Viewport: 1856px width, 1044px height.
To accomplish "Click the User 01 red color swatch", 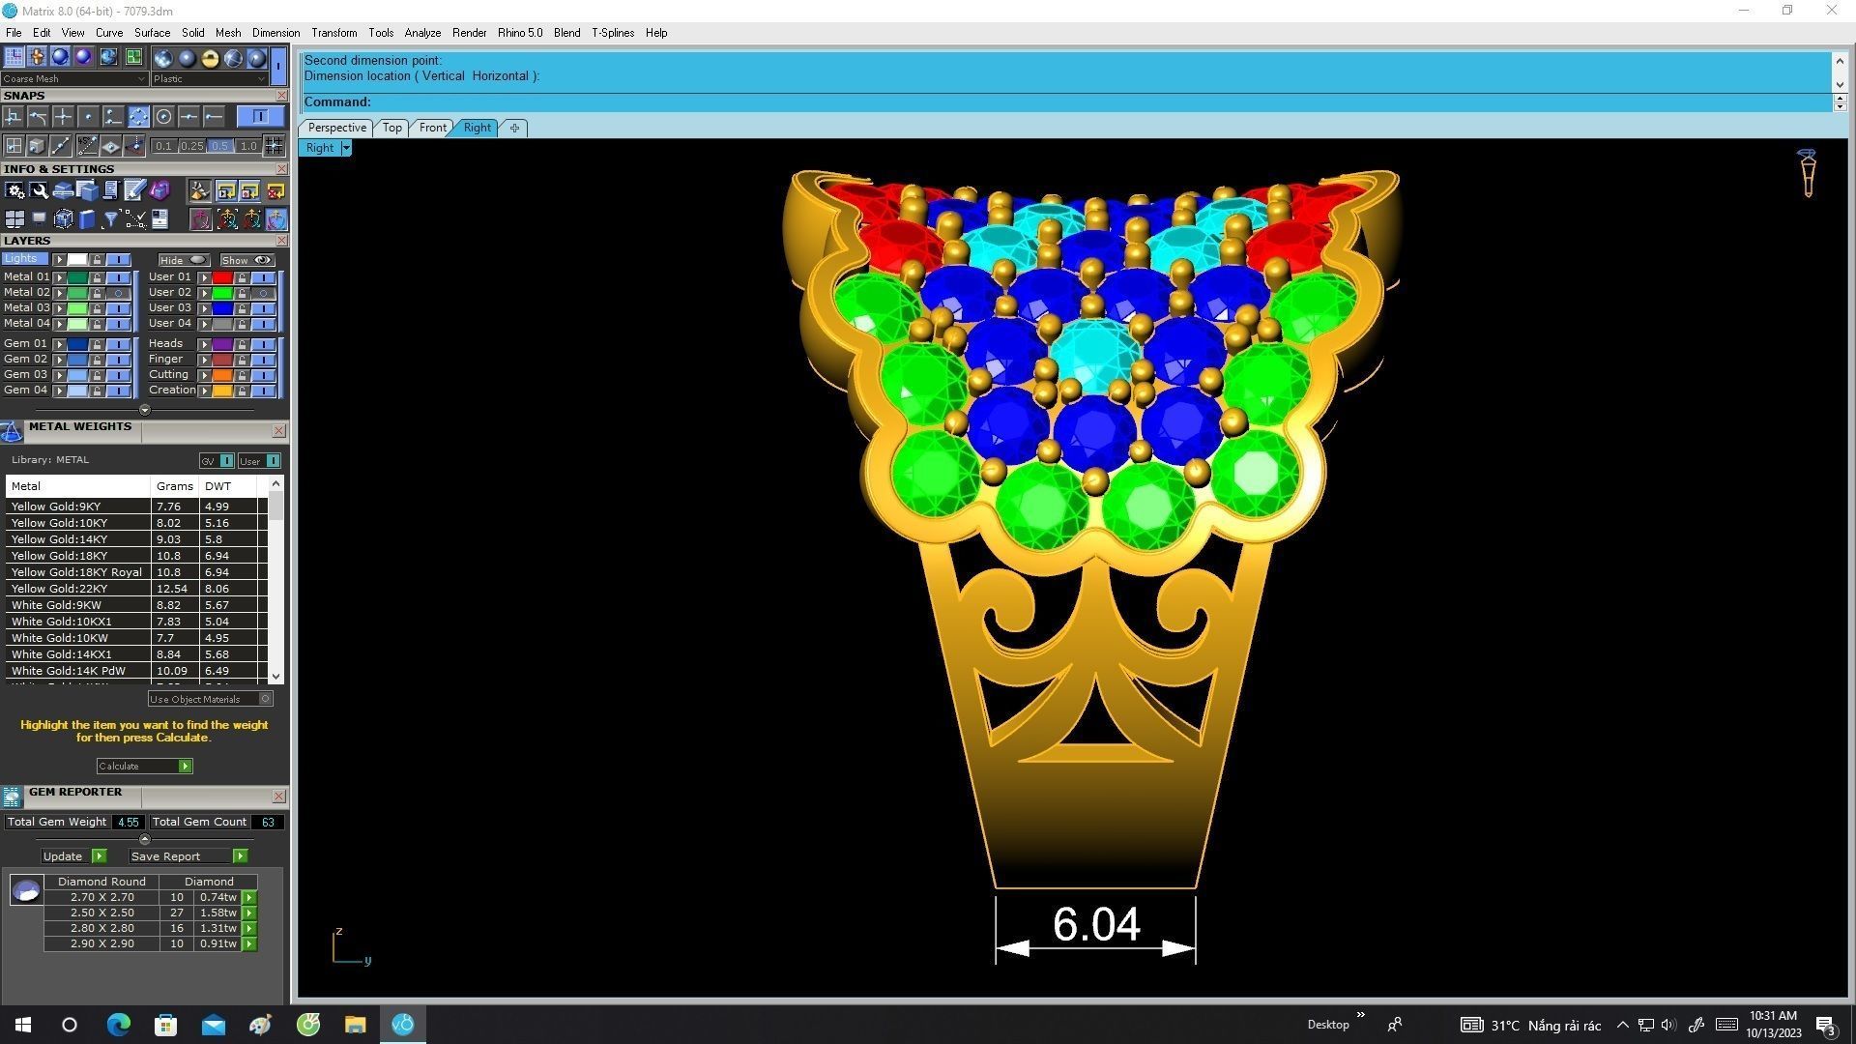I will (x=222, y=277).
